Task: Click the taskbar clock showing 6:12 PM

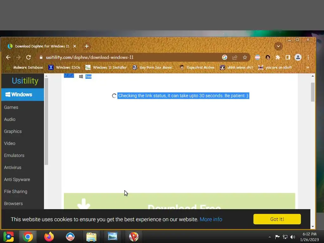Action: point(309,237)
